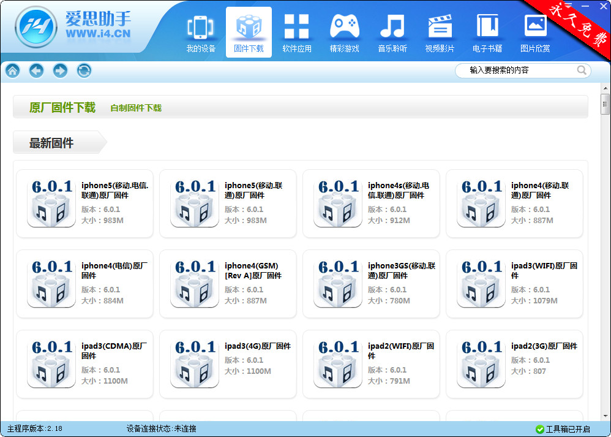This screenshot has width=611, height=437.
Task: Open the 精彩游戏 games section
Action: [345, 33]
